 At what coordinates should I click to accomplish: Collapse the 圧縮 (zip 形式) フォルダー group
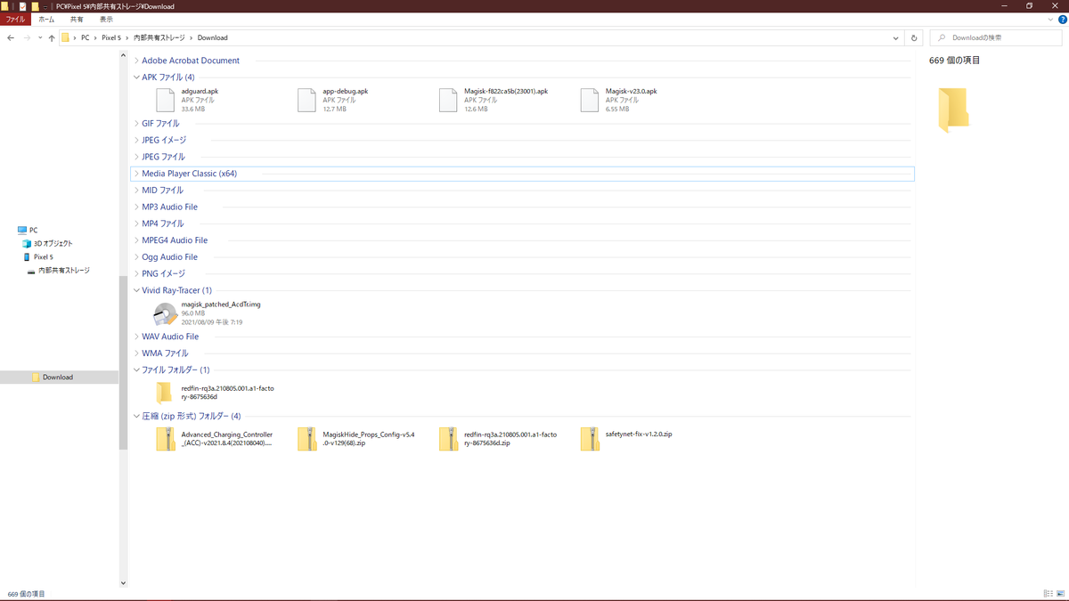click(136, 416)
